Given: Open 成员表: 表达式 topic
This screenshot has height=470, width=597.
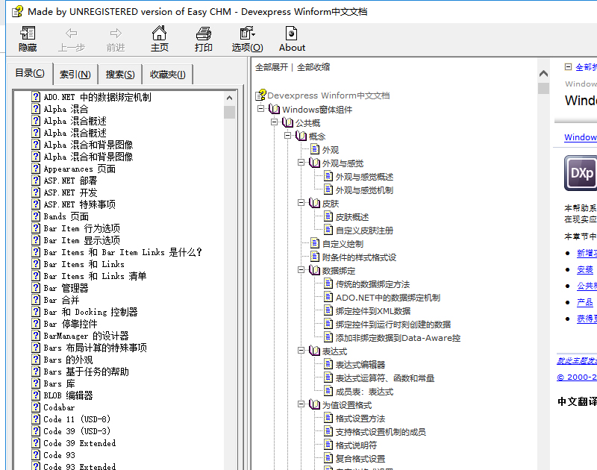Looking at the screenshot, I should (x=364, y=392).
